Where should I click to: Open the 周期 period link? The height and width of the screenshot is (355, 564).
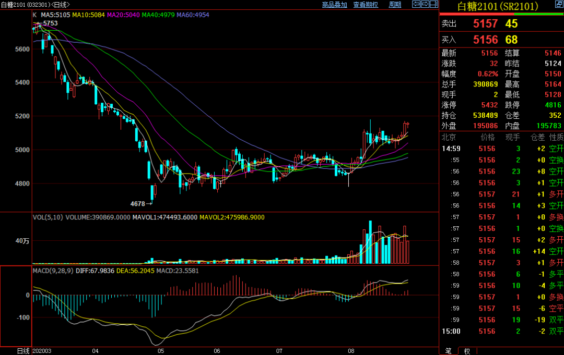(x=395, y=5)
